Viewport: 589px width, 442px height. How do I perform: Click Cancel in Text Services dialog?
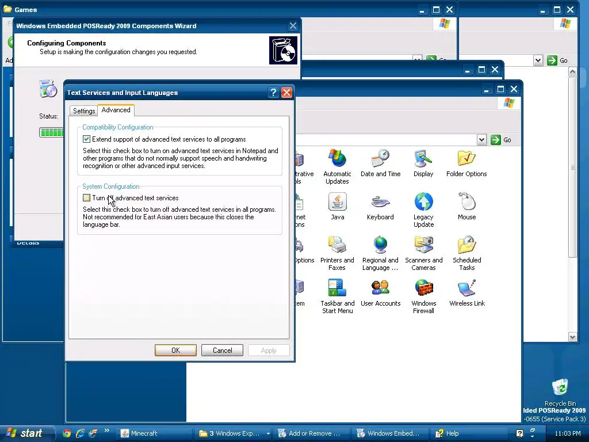[x=222, y=350]
